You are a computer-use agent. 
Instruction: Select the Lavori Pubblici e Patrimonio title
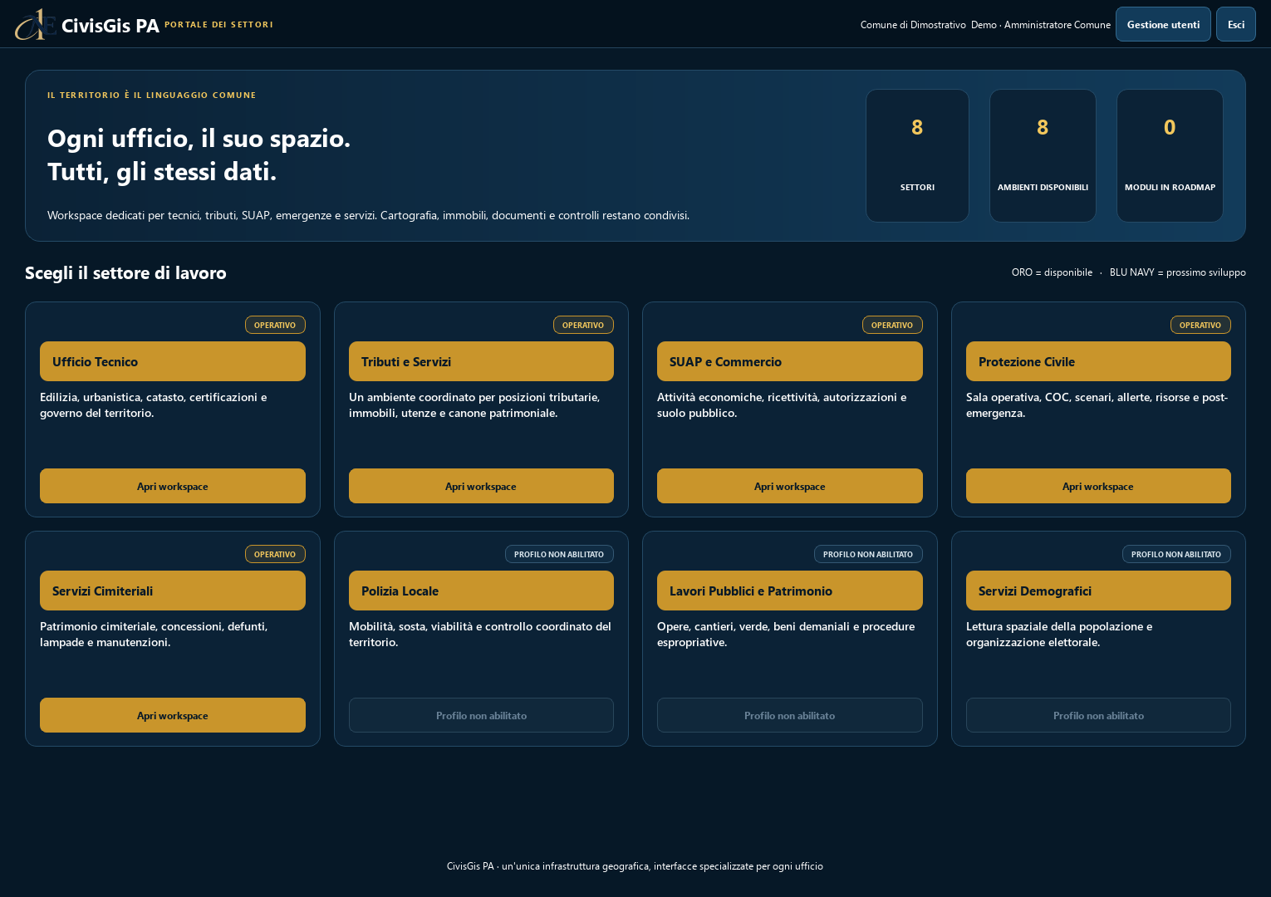pos(790,591)
